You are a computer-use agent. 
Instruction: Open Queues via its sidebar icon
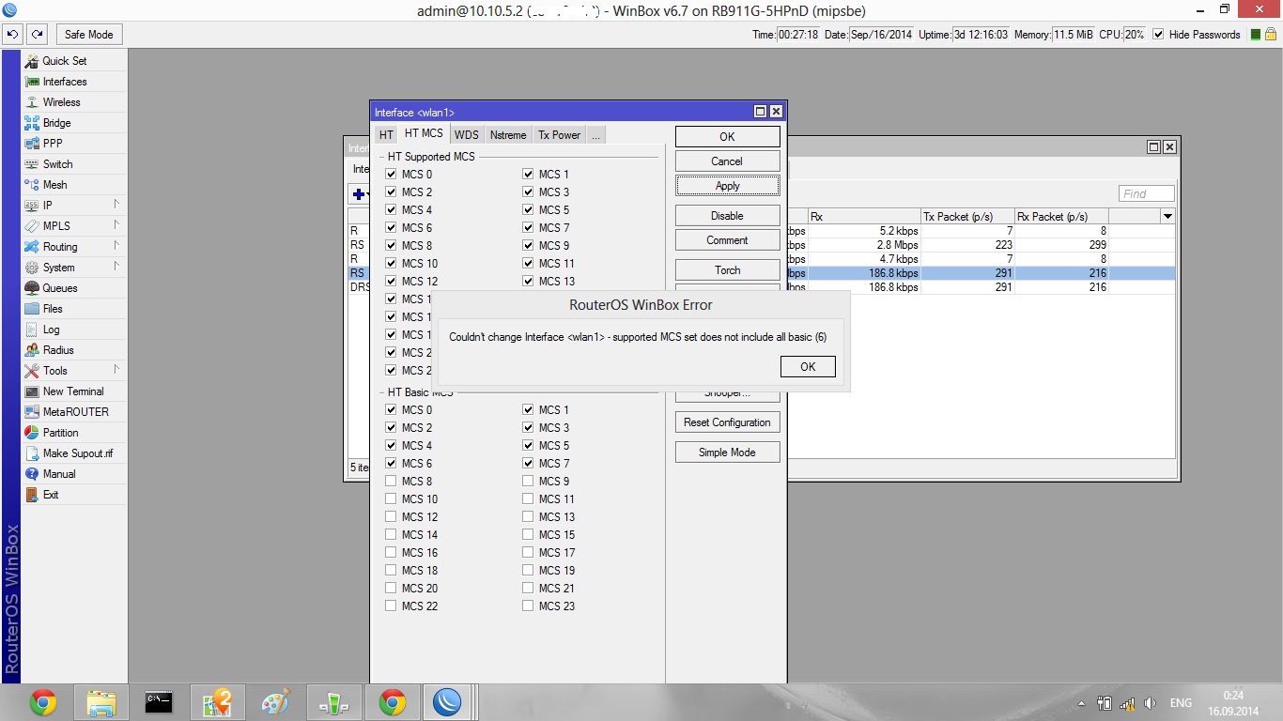pyautogui.click(x=32, y=288)
